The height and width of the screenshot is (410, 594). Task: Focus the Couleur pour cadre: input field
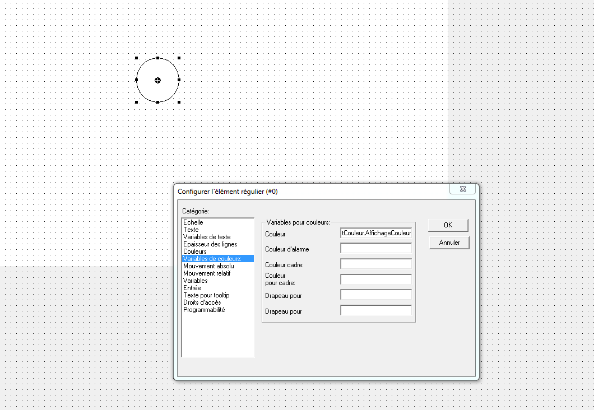click(x=376, y=279)
